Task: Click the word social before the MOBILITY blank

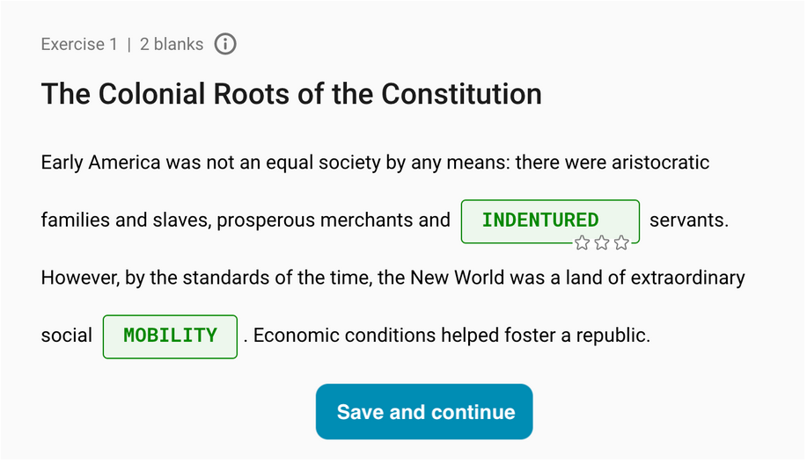Action: (x=66, y=335)
